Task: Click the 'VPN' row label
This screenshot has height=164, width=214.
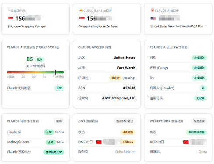Action: click(153, 58)
